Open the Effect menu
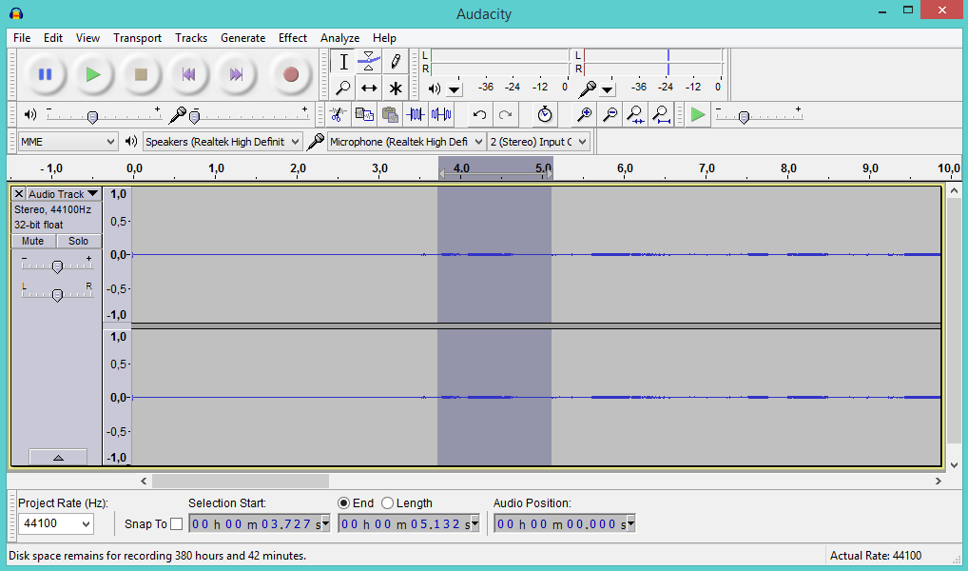This screenshot has width=968, height=571. (x=293, y=38)
